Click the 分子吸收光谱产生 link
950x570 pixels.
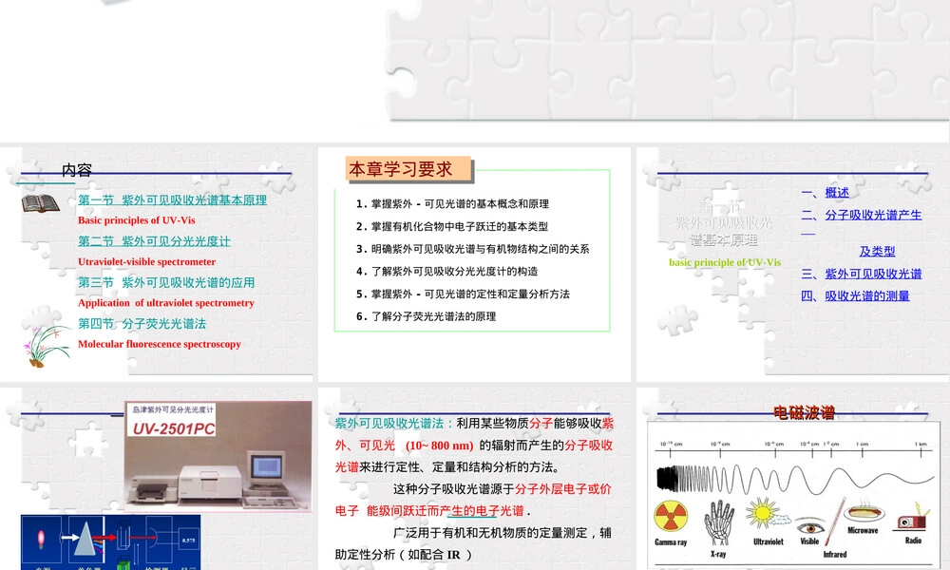point(873,215)
